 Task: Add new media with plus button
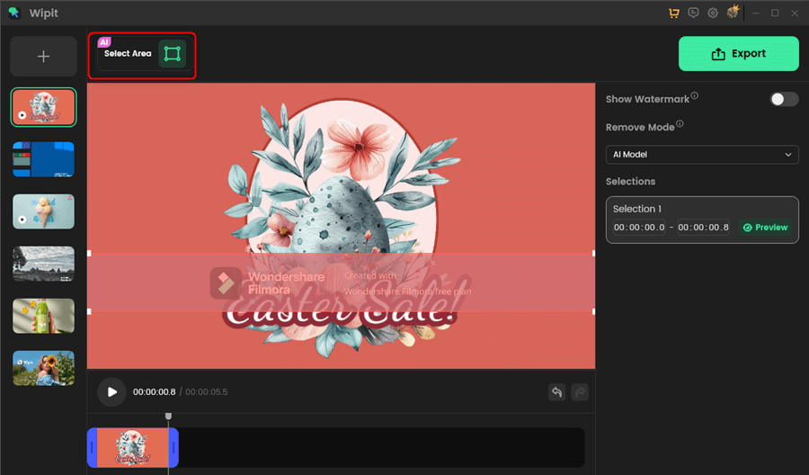click(43, 57)
